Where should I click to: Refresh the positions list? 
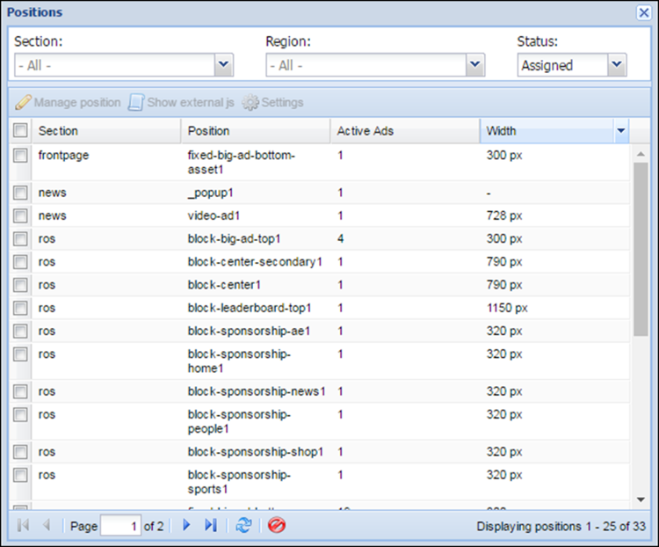tap(243, 525)
